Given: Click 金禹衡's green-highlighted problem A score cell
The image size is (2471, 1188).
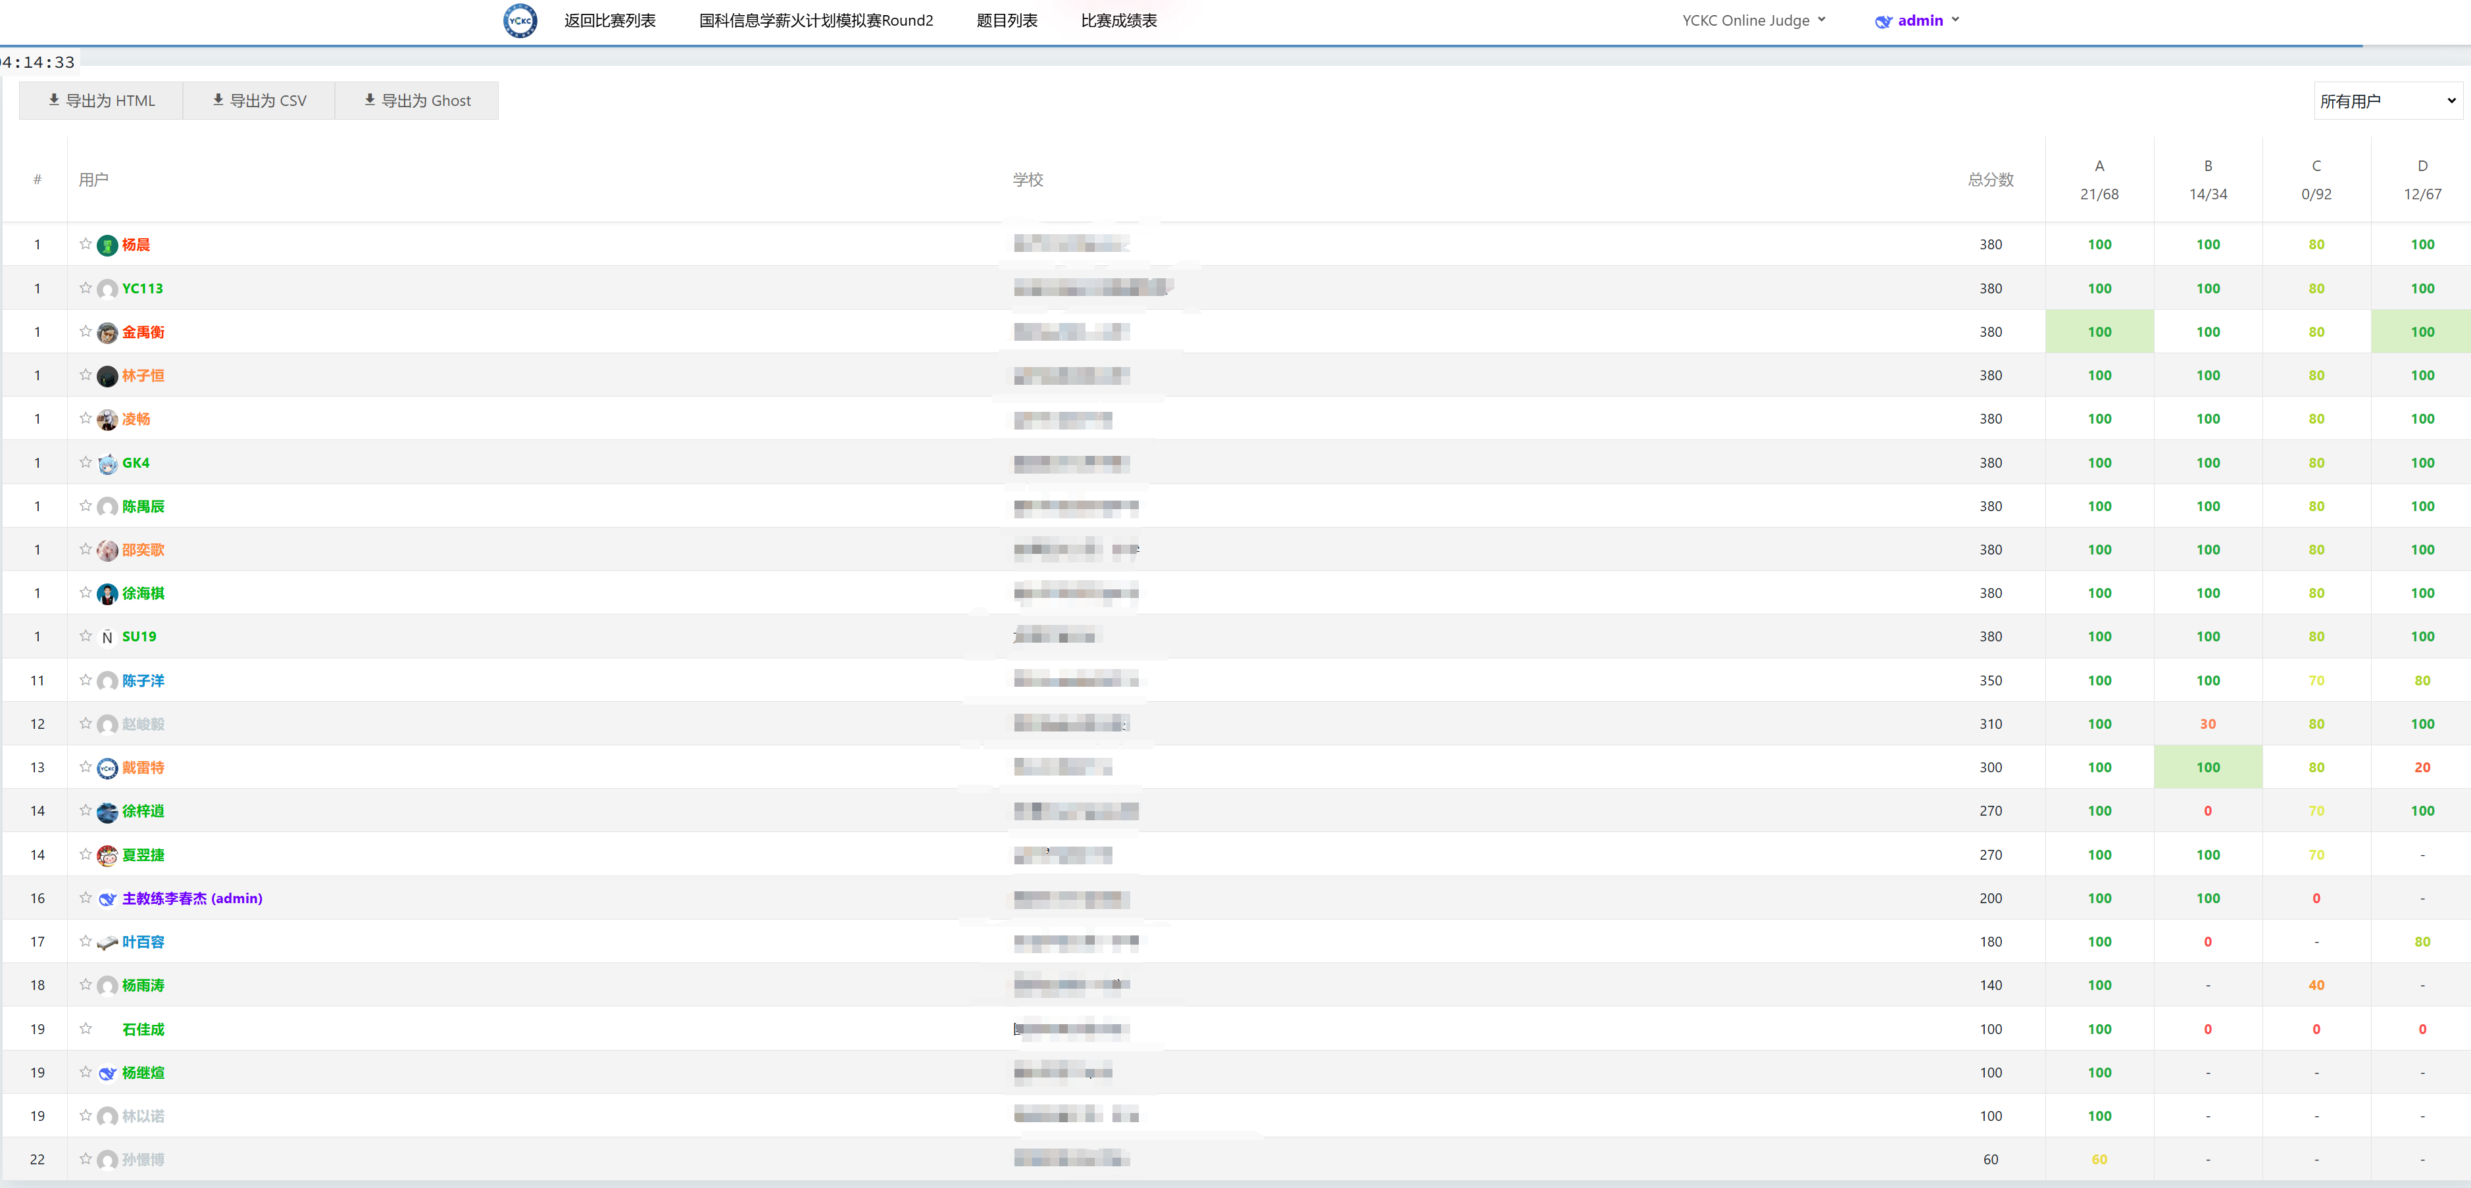Looking at the screenshot, I should tap(2099, 332).
